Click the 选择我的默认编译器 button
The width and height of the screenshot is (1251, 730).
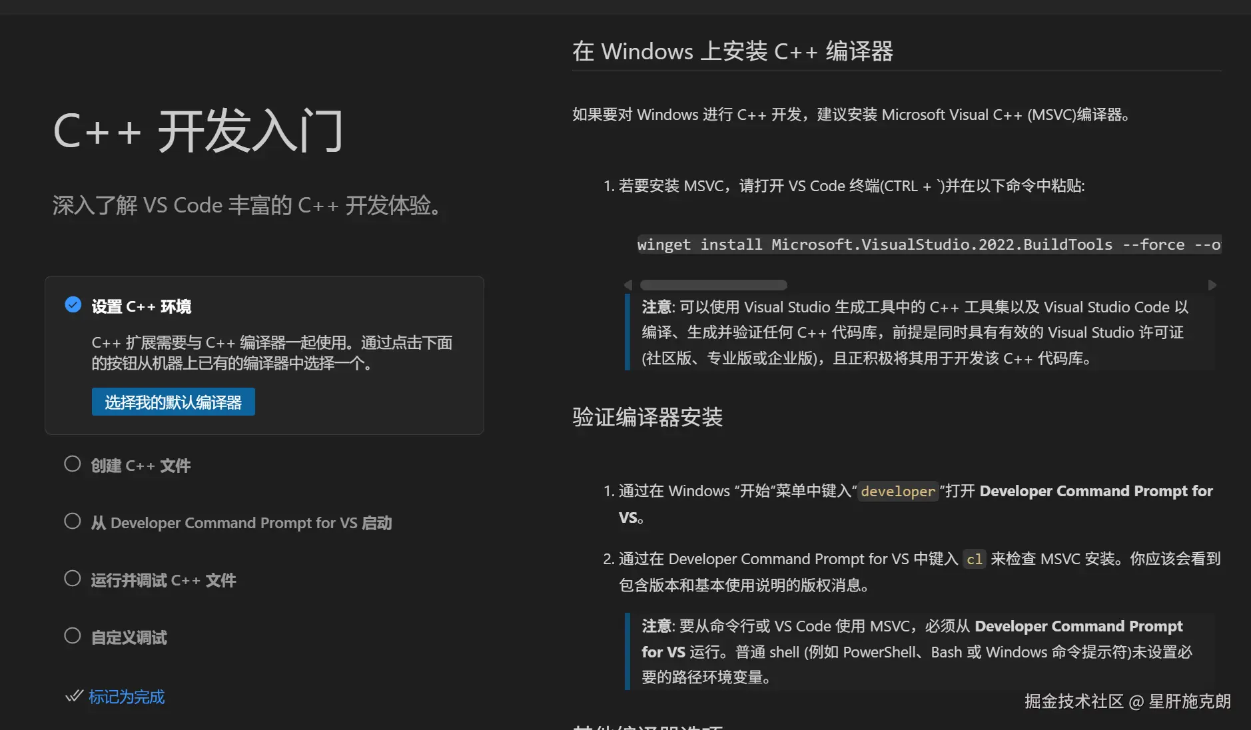coord(173,402)
